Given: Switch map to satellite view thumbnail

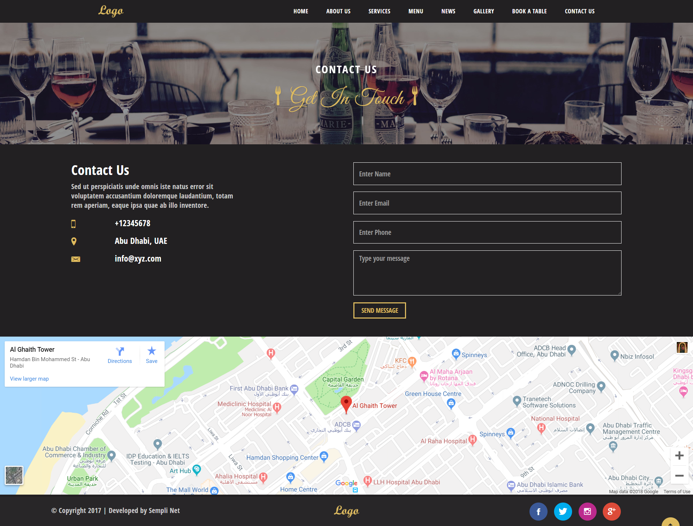Looking at the screenshot, I should tap(14, 475).
